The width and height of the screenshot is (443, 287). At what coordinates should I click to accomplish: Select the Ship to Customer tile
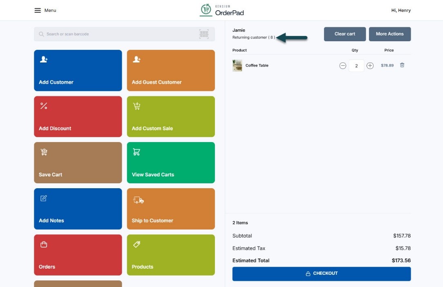click(x=171, y=209)
